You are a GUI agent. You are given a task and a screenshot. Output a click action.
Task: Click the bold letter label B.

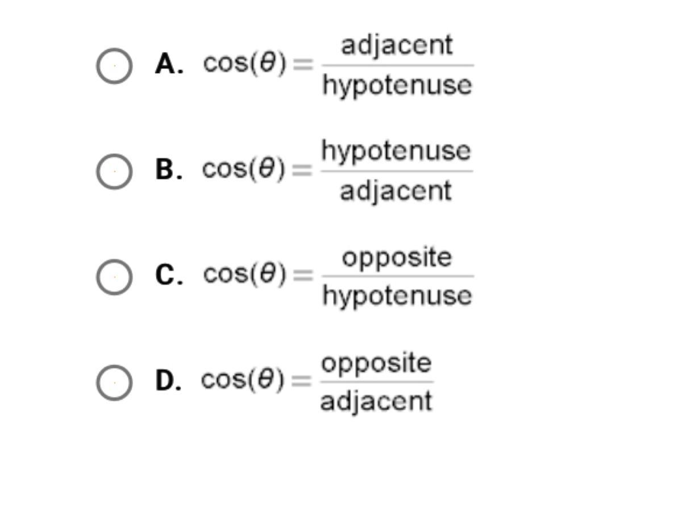click(169, 170)
